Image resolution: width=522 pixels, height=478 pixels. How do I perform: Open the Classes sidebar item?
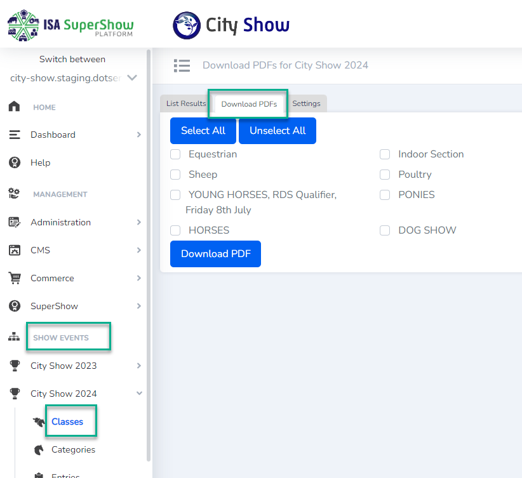[x=67, y=422]
